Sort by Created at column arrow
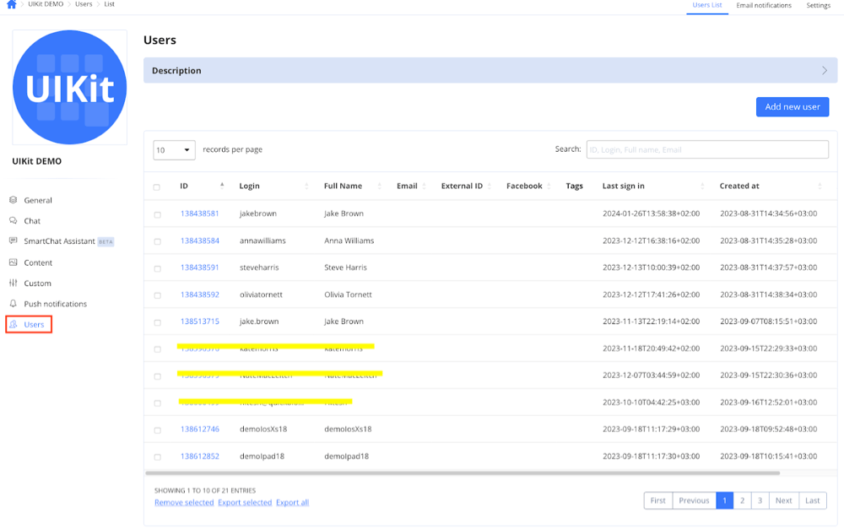The image size is (844, 530). (820, 186)
